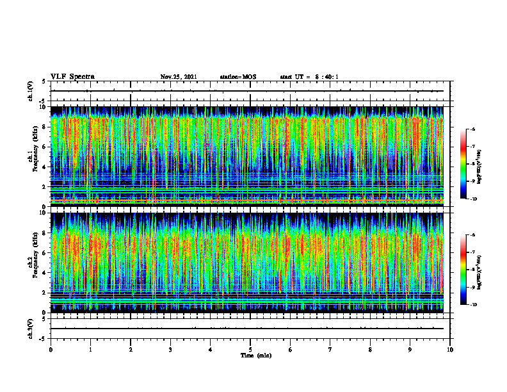Click the '-6' tick on ch.1 colorbar
Viewport: 507px width, 392px height.
pyautogui.click(x=473, y=129)
